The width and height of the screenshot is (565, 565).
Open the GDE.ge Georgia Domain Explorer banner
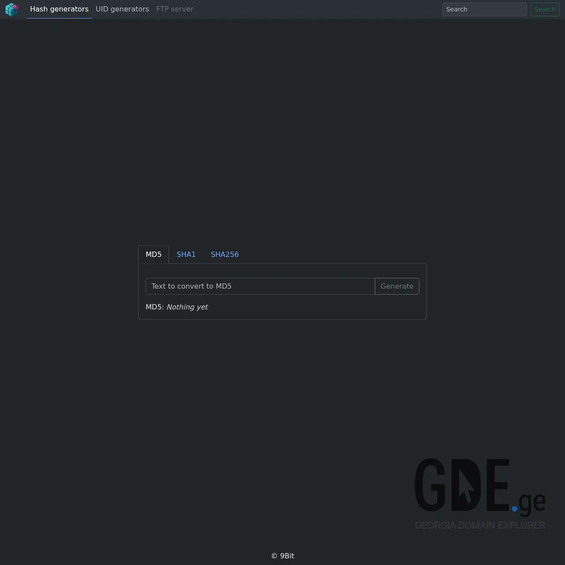(x=480, y=493)
